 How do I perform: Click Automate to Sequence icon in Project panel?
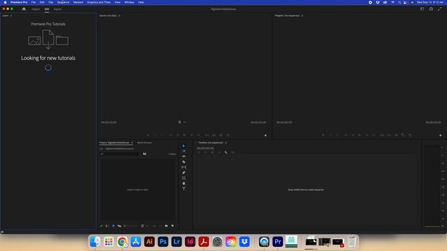pyautogui.click(x=154, y=226)
